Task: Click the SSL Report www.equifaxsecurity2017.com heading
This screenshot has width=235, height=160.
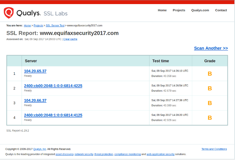Action: 62,33
